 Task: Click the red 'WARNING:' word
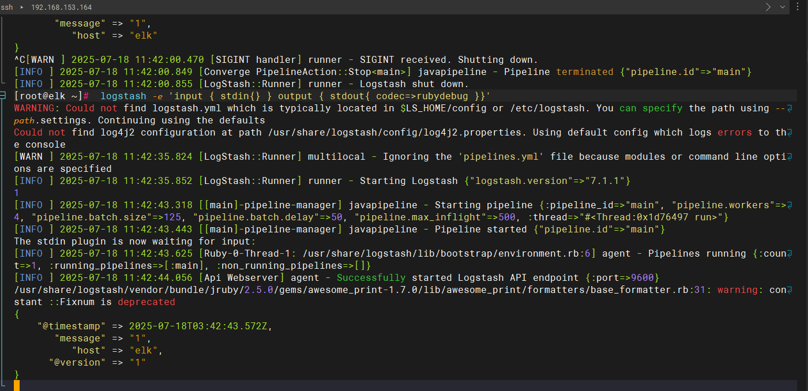click(37, 108)
